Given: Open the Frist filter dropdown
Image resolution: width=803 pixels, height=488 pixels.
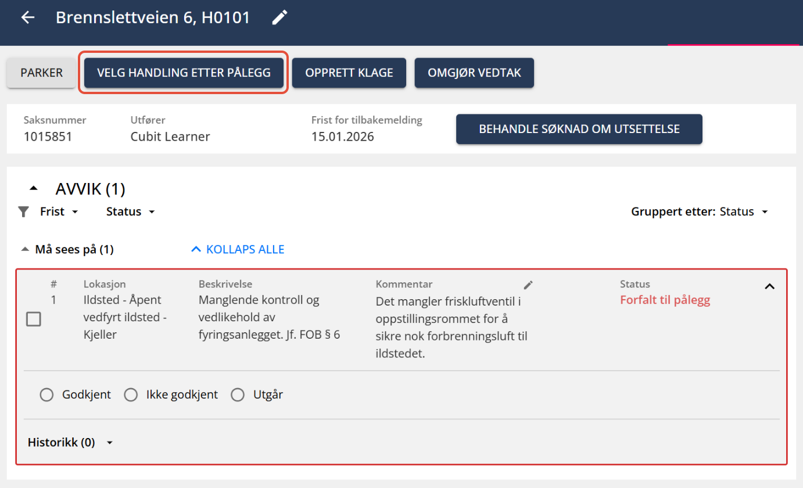Looking at the screenshot, I should coord(59,211).
